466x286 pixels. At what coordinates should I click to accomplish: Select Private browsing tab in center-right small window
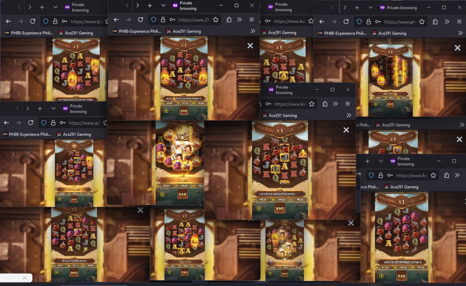[x=281, y=90]
